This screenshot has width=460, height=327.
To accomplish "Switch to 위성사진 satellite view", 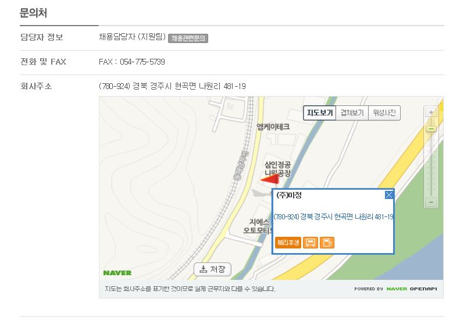I will pyautogui.click(x=384, y=113).
